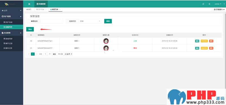Click the 客服编号 column header
226x105 pixels.
41,35
